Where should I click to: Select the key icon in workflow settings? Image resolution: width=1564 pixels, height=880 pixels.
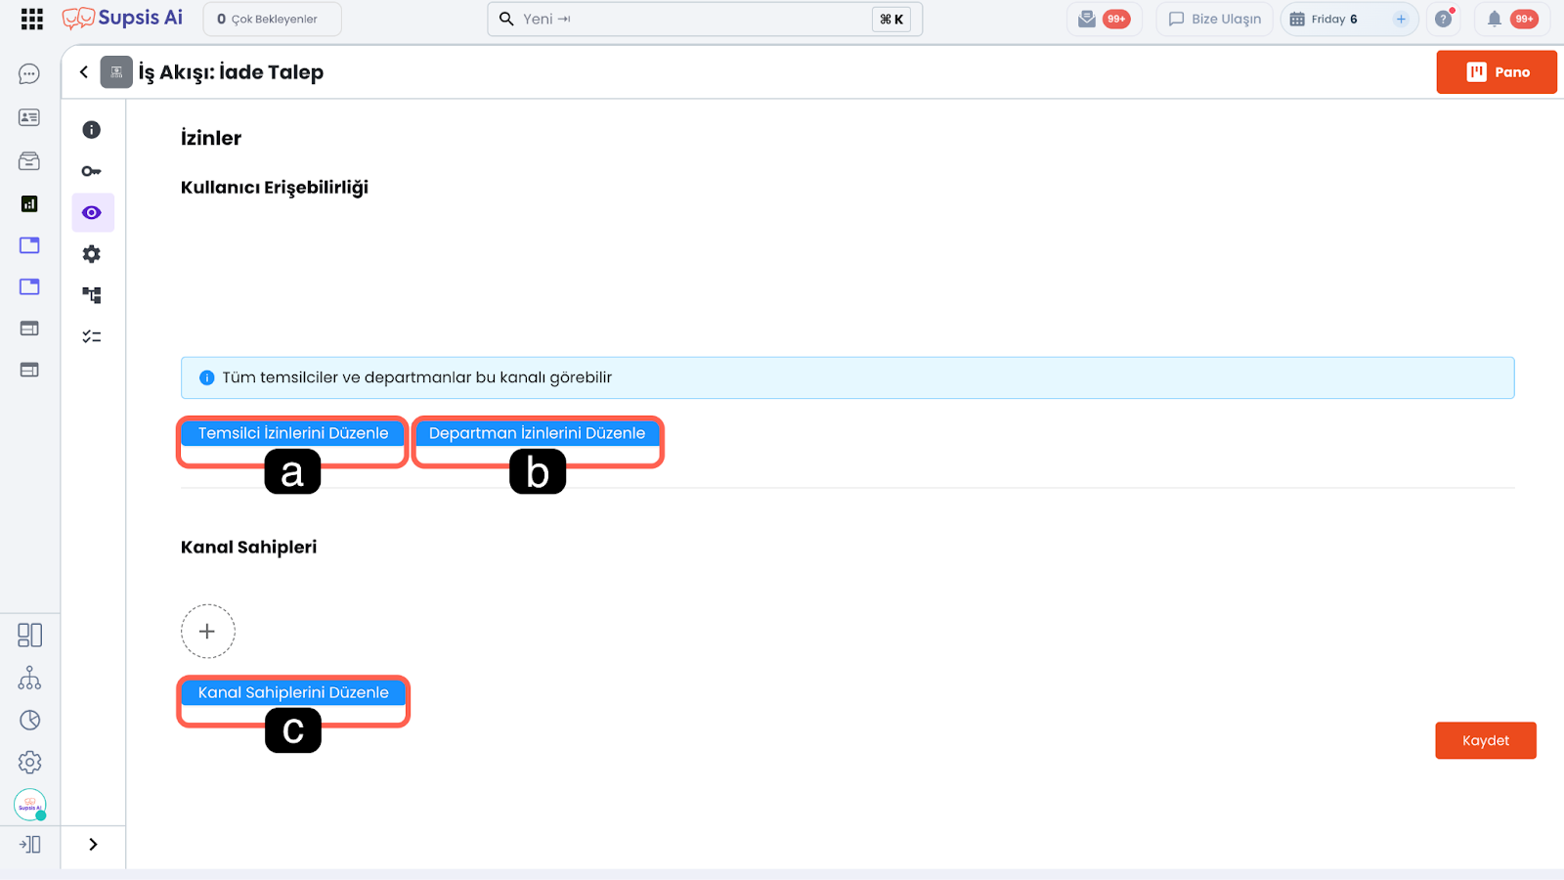92,171
